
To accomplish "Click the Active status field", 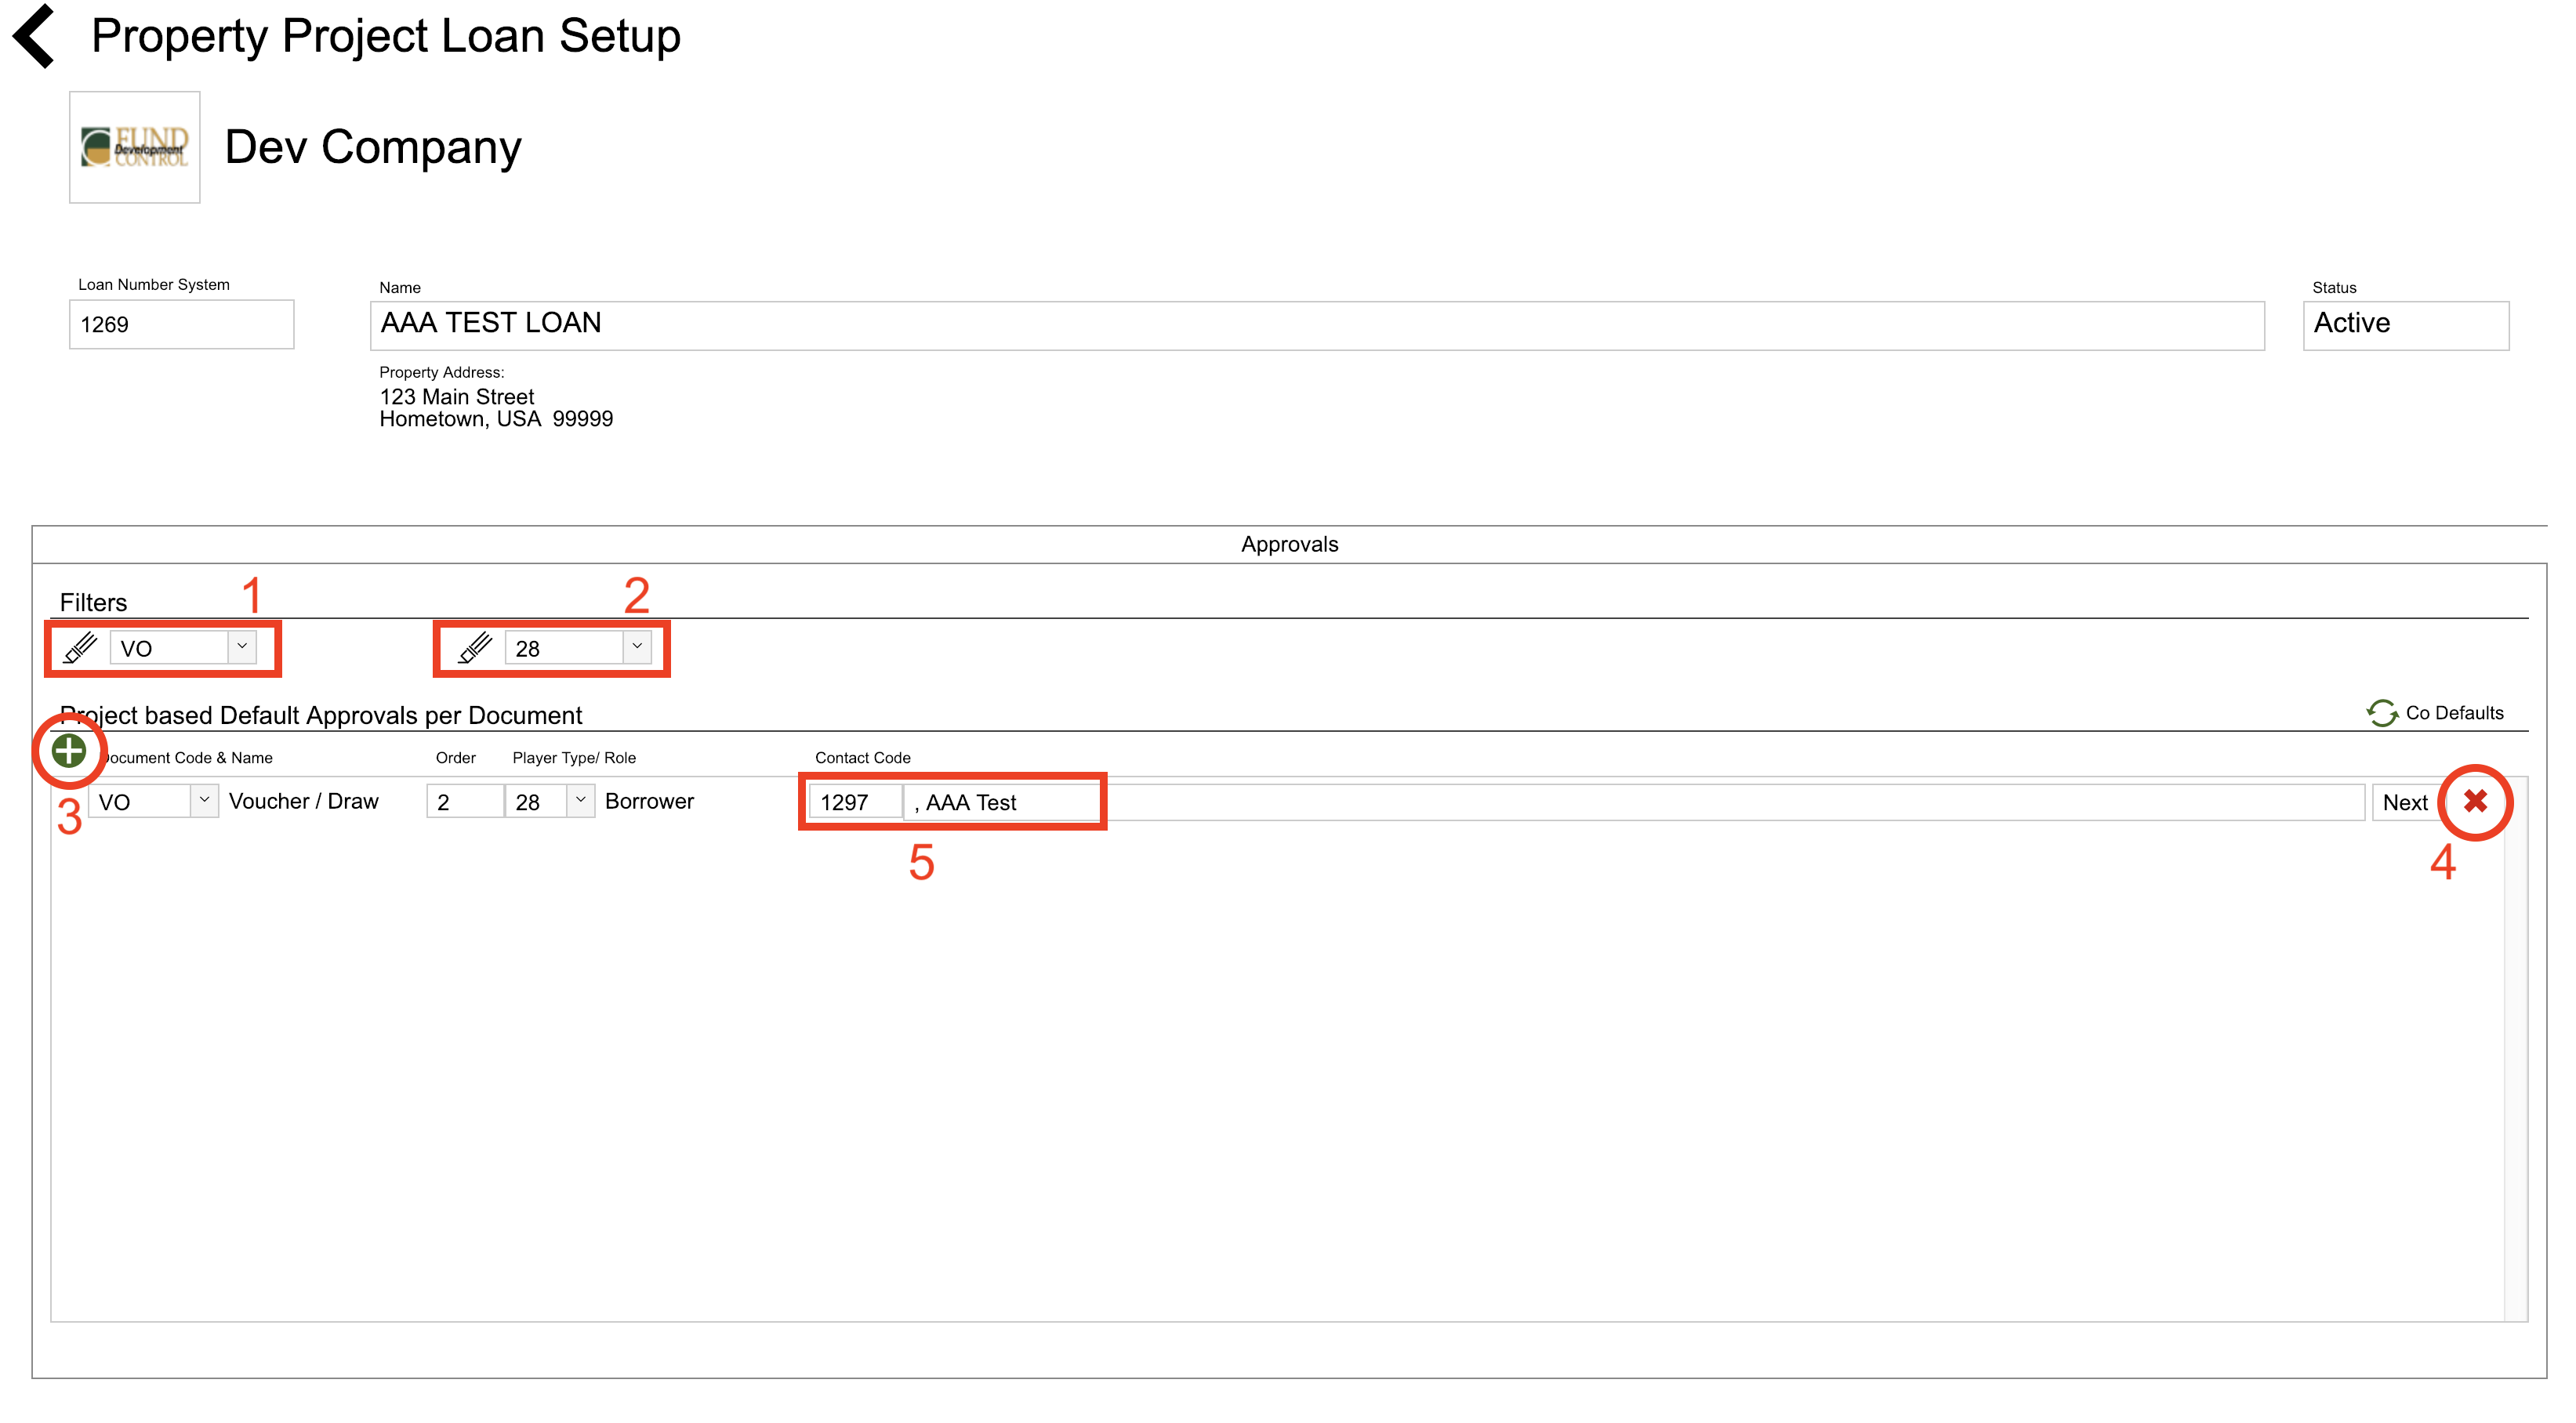I will 2405,324.
